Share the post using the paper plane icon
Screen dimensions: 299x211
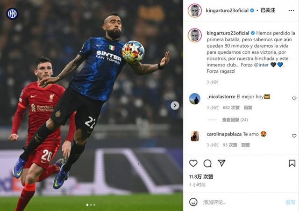[x=221, y=163]
